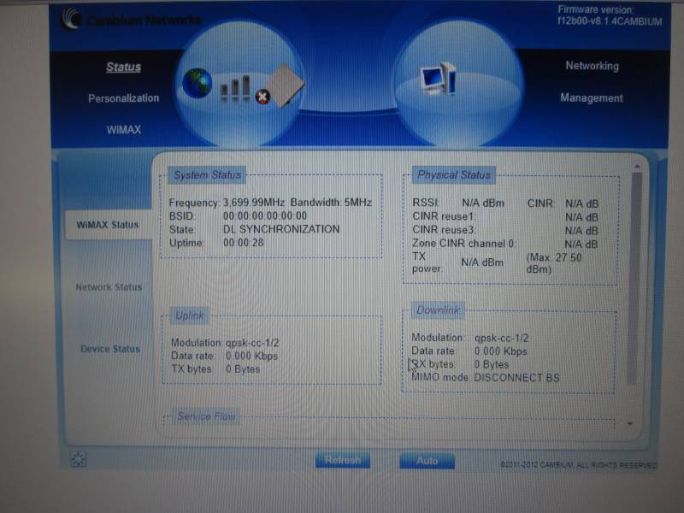Click the signal strength bars icon

click(x=234, y=88)
